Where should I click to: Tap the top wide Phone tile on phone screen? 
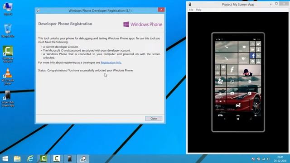pyautogui.click(x=227, y=47)
